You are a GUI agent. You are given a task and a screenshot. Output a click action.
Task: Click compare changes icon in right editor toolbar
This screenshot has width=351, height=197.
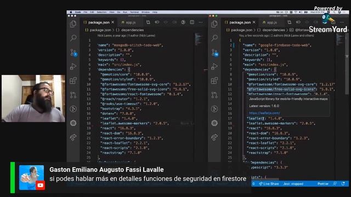[290, 22]
